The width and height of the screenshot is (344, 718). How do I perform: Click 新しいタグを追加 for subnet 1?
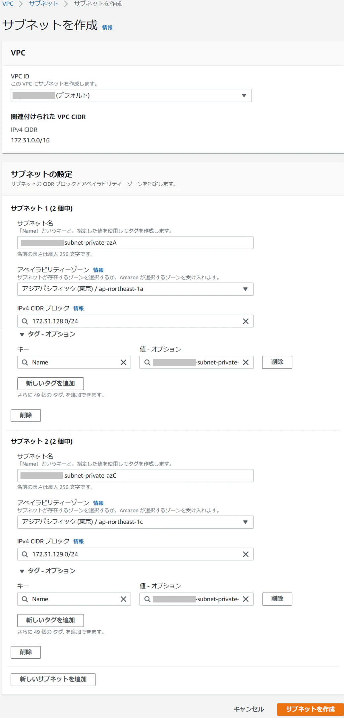(x=51, y=383)
